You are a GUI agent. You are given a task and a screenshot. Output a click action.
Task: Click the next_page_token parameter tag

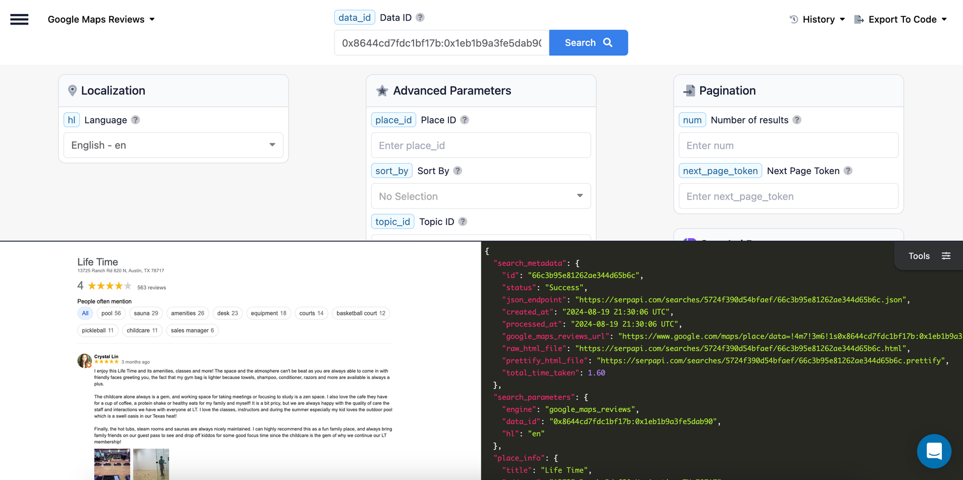tap(720, 171)
